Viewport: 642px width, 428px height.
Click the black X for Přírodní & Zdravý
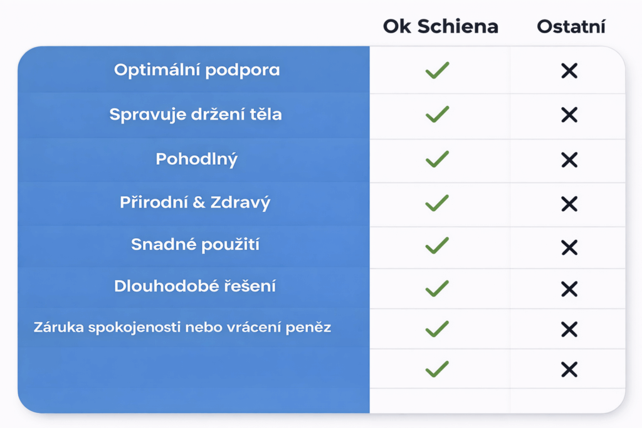point(569,204)
